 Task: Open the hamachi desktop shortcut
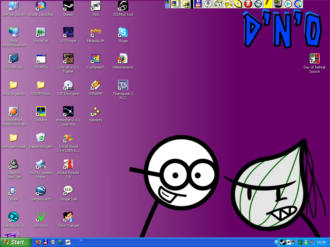pos(96,111)
